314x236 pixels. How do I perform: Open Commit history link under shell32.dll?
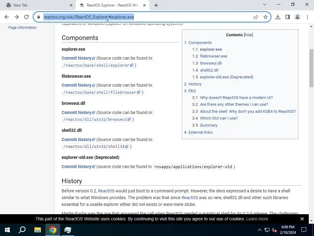tap(78, 140)
